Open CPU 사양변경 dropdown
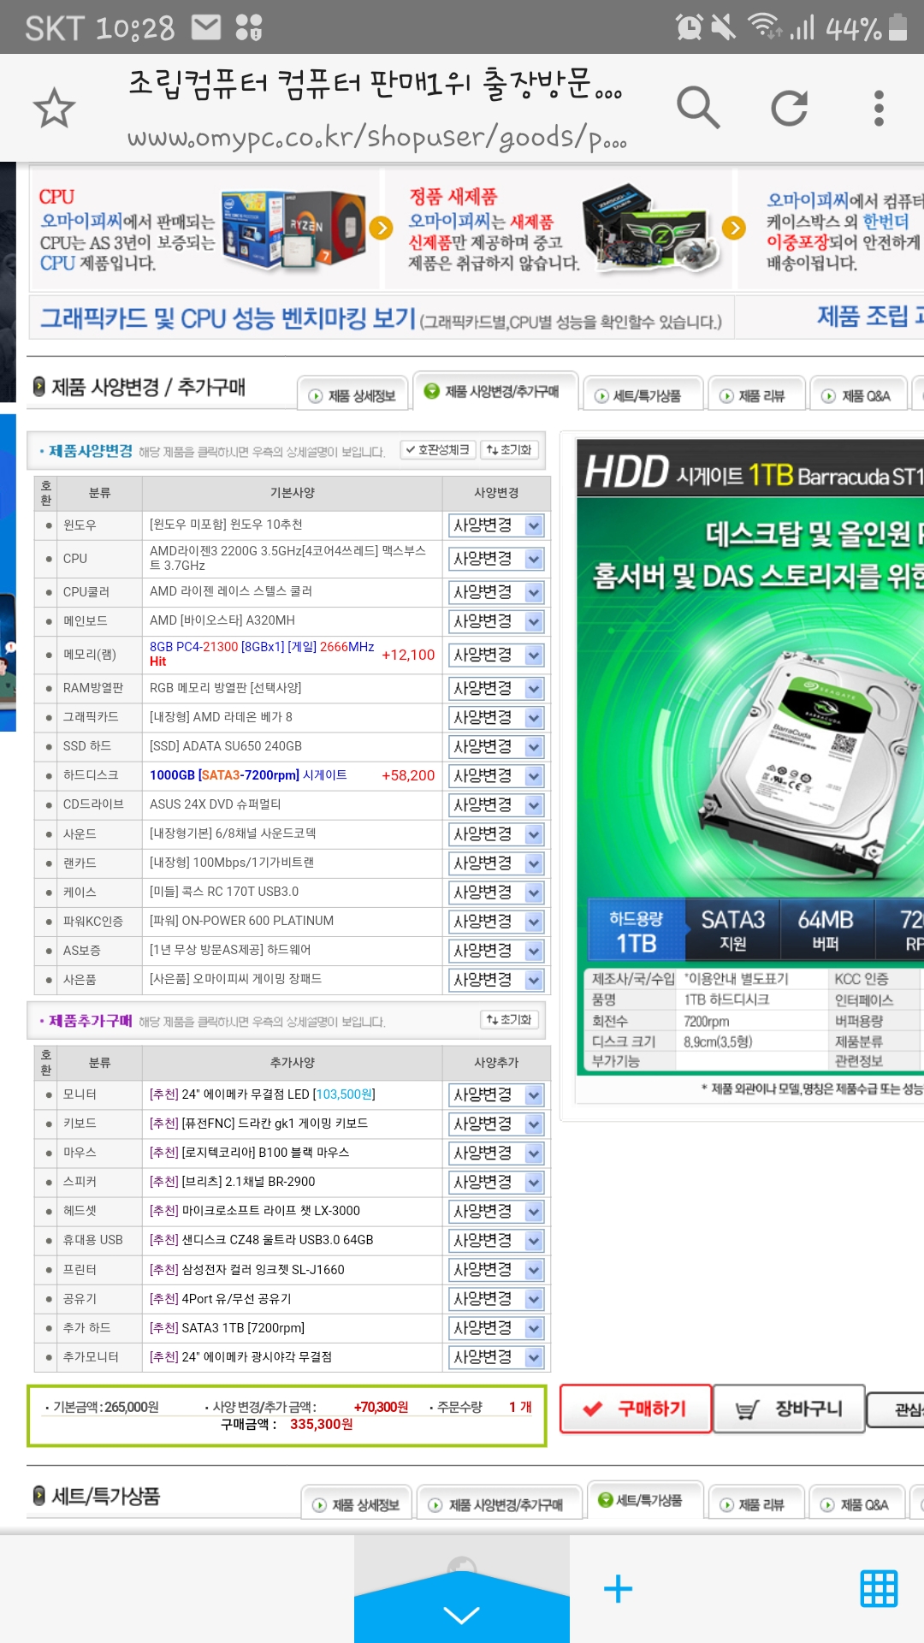Viewport: 924px width, 1643px height. coord(497,559)
